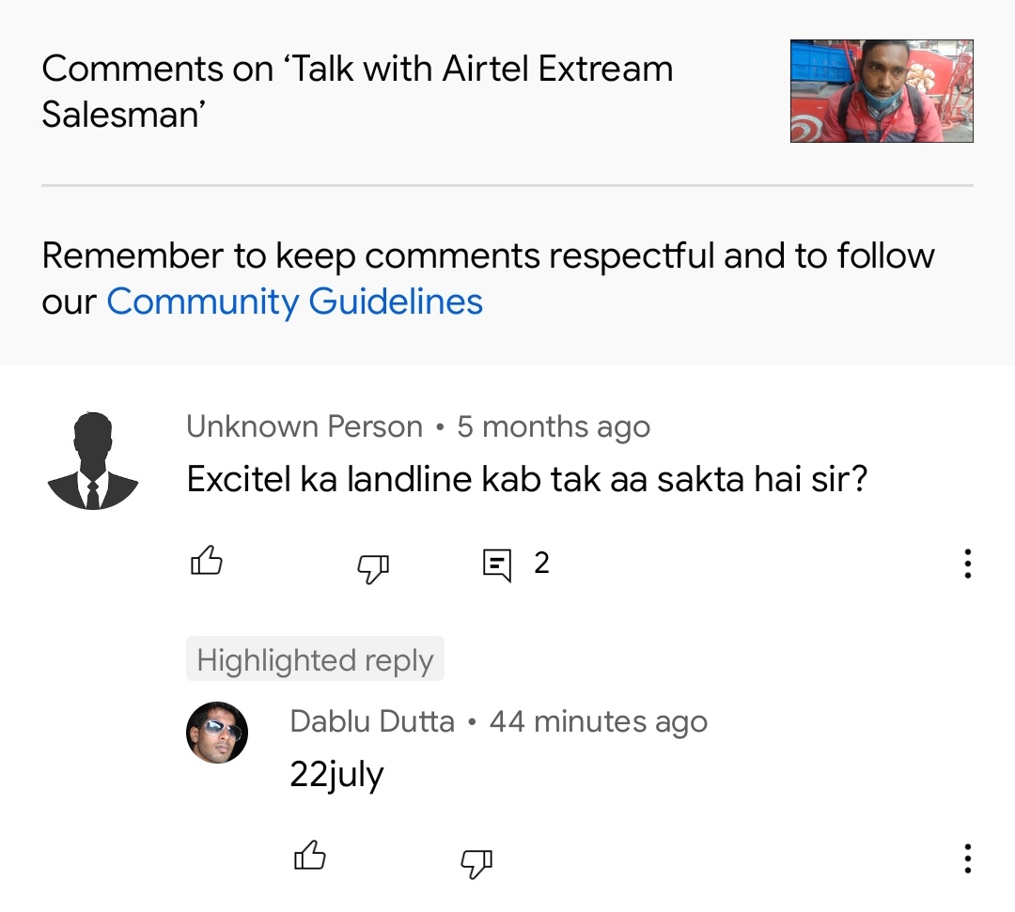Open the Community Guidelines link
Image resolution: width=1015 pixels, height=912 pixels.
[x=294, y=301]
